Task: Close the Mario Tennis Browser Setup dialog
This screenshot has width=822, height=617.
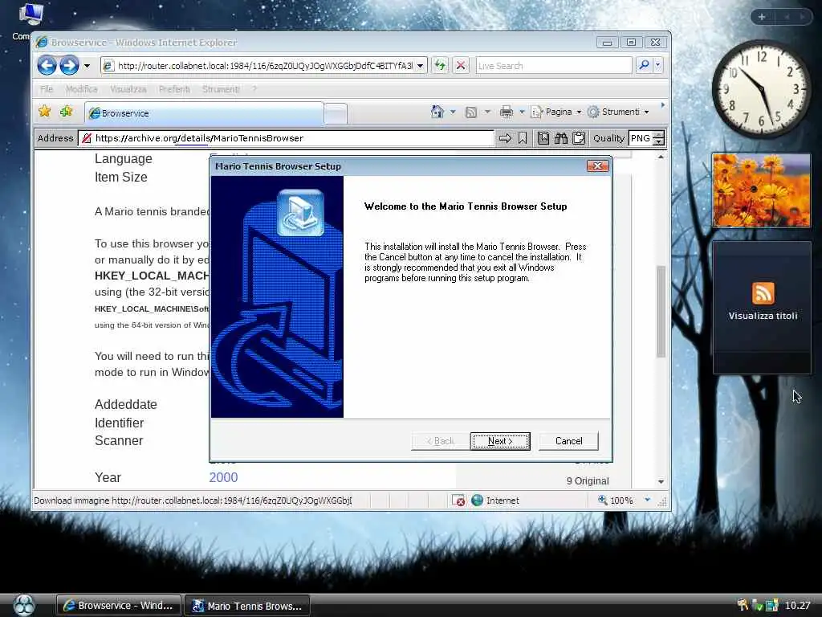Action: click(x=597, y=166)
